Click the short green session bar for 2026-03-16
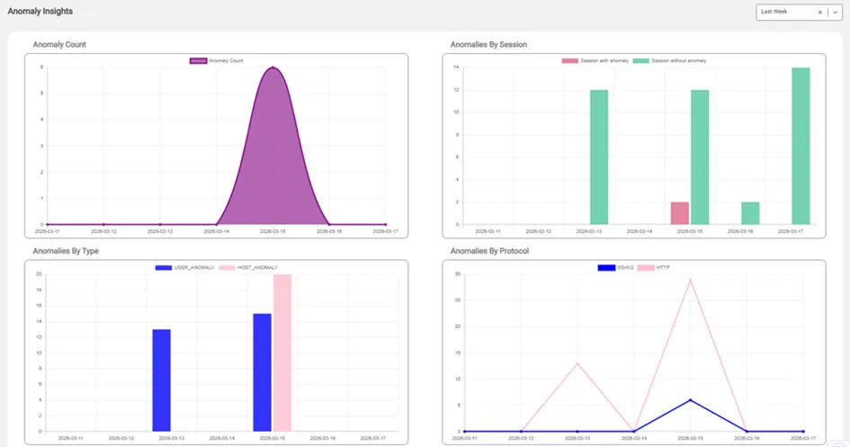 [x=750, y=213]
